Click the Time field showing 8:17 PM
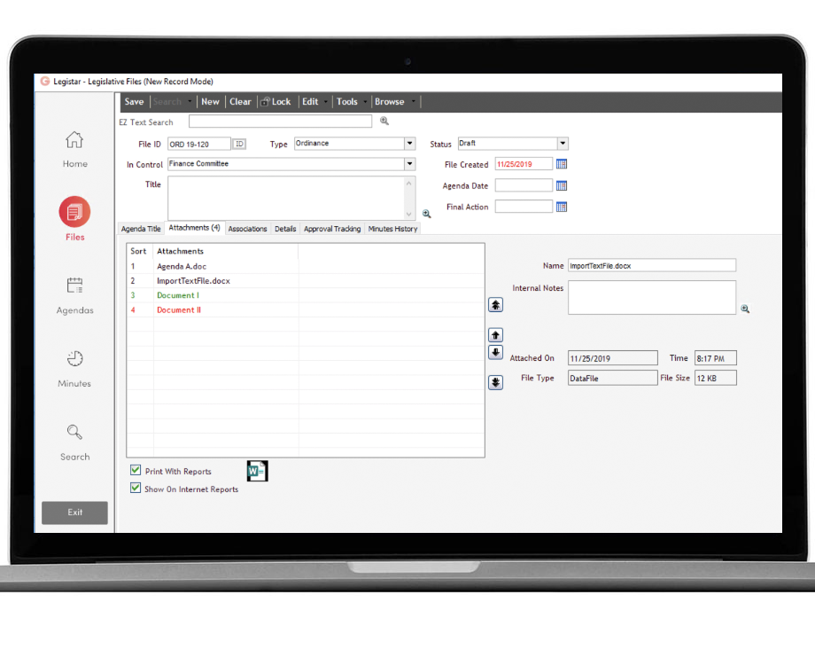815x665 pixels. [715, 358]
